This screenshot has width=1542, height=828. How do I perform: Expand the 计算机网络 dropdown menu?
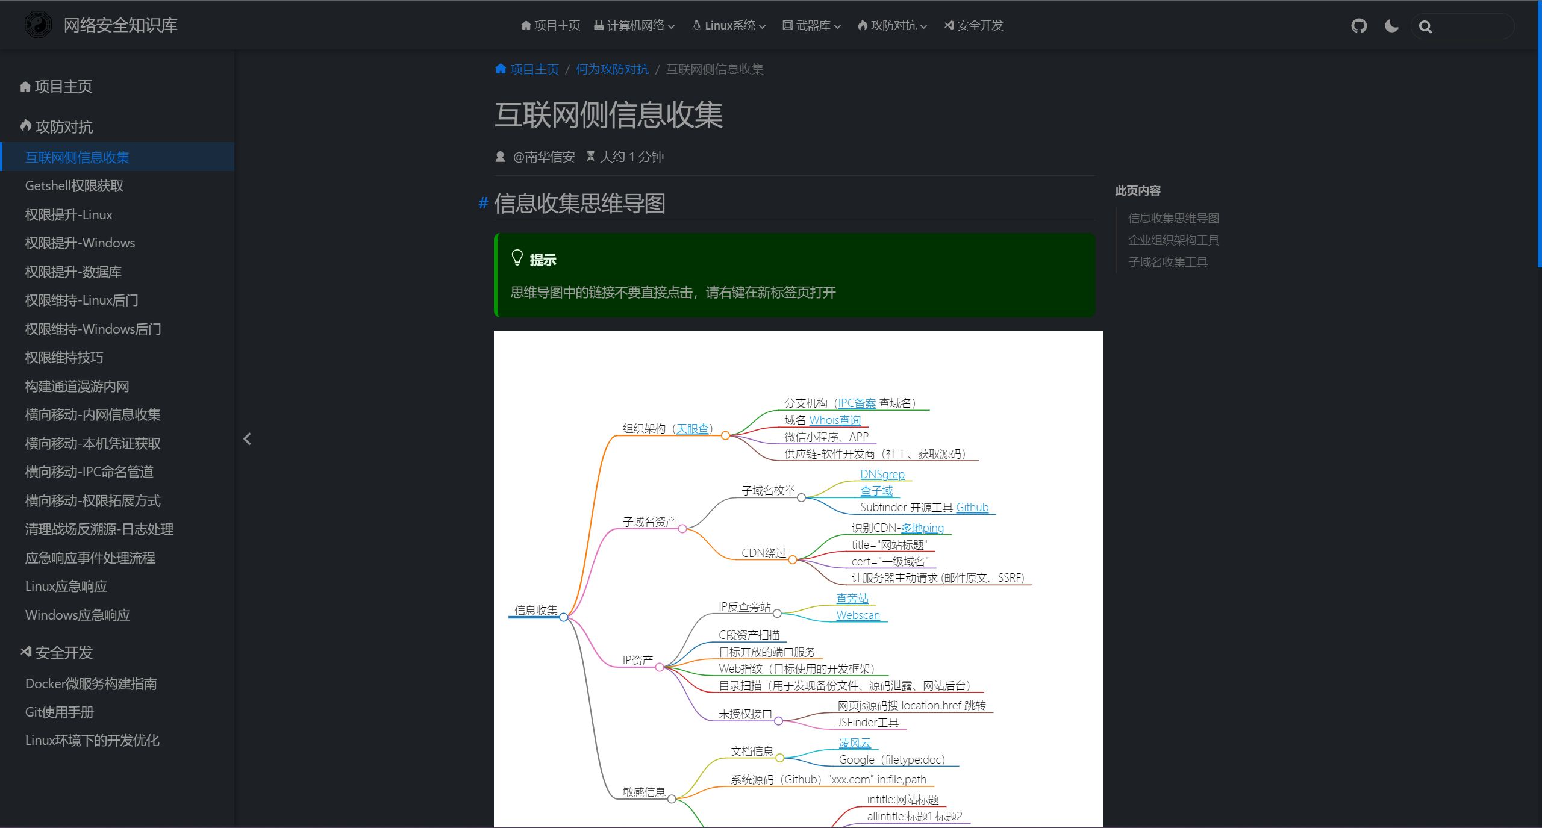(x=634, y=25)
